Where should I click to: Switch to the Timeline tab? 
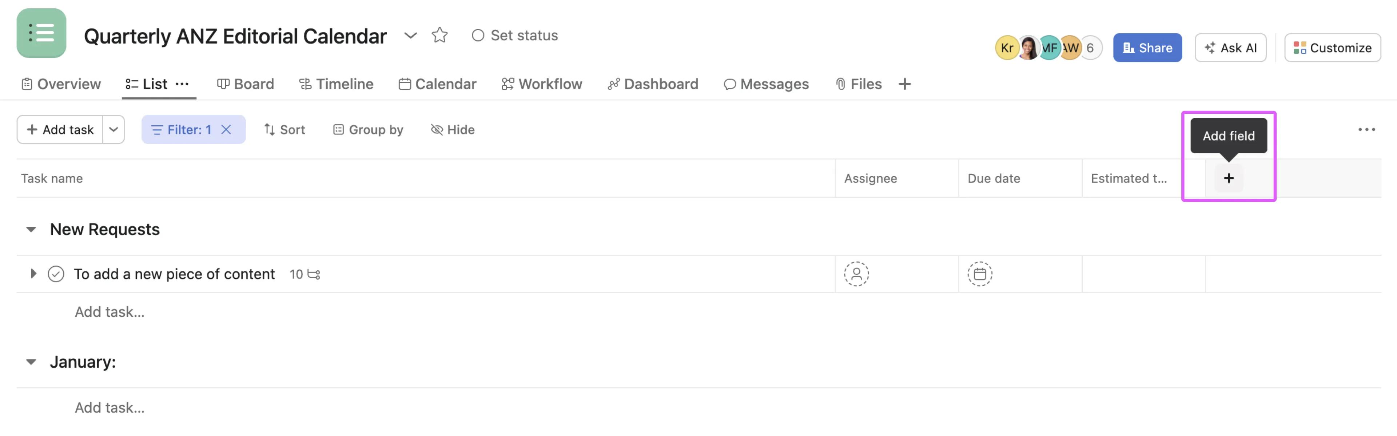pos(336,84)
